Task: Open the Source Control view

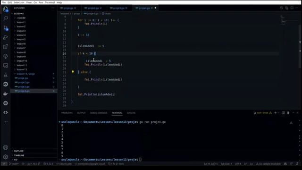Action: [6, 28]
